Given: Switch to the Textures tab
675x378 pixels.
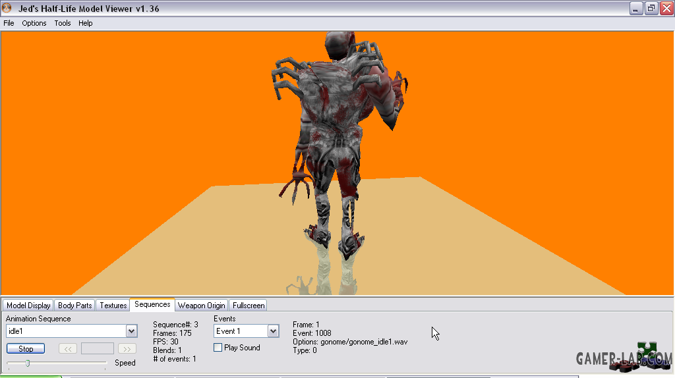Looking at the screenshot, I should (x=113, y=306).
